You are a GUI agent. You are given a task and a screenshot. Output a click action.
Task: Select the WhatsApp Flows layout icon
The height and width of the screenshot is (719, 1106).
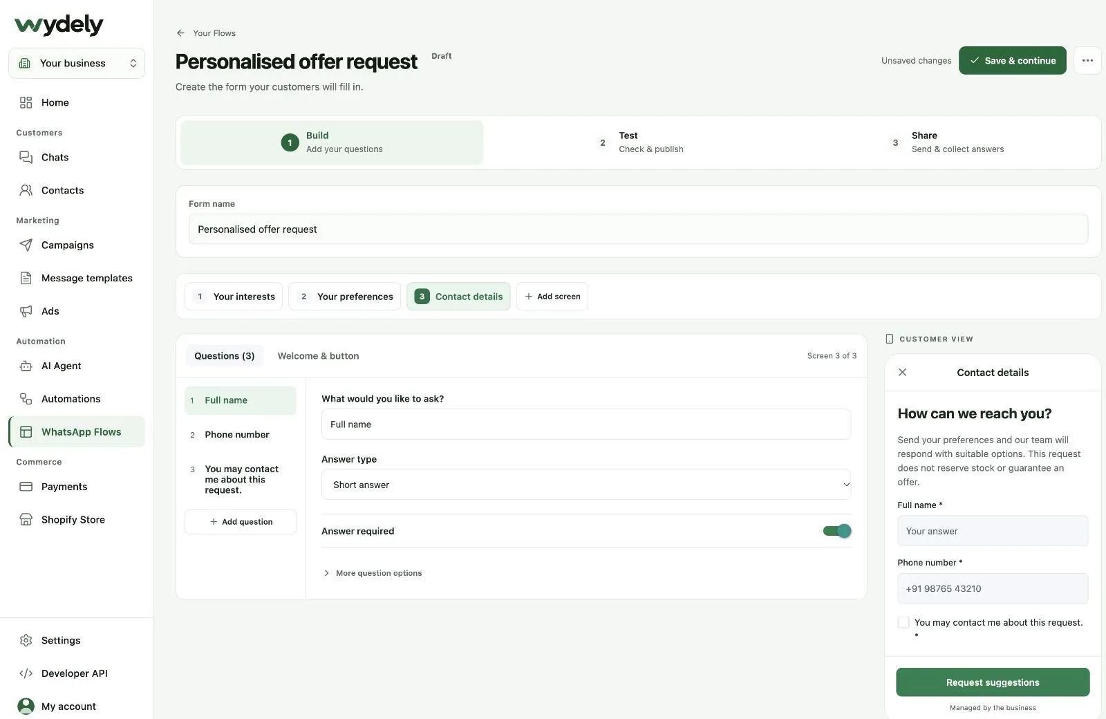(x=26, y=432)
